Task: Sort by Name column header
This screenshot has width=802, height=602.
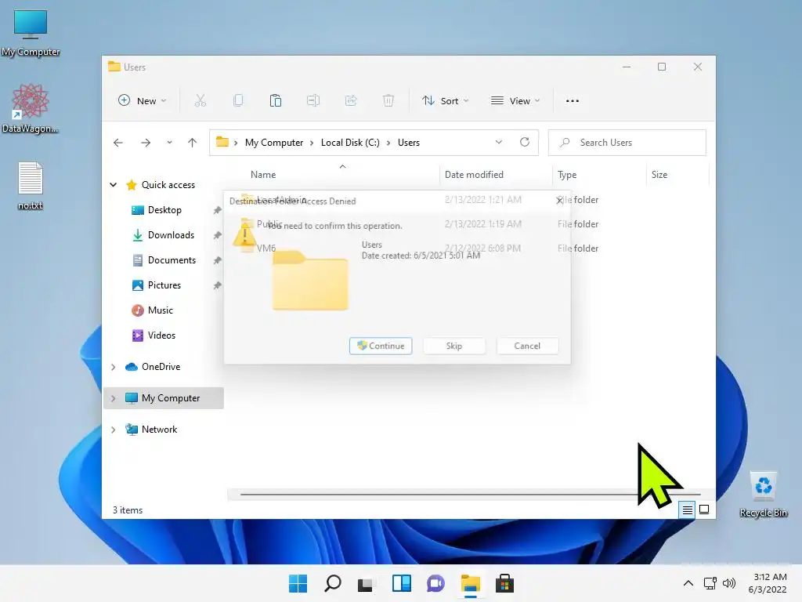Action: (x=263, y=175)
